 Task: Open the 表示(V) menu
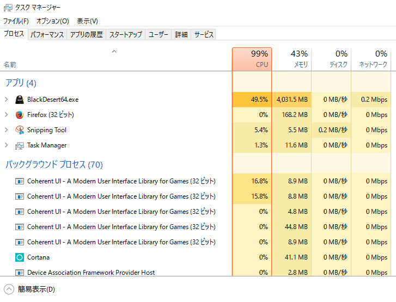pos(87,21)
